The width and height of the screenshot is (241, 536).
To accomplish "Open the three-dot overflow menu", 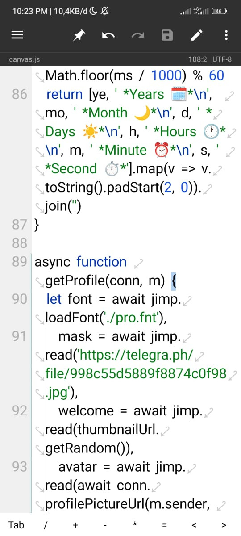I will 226,35.
